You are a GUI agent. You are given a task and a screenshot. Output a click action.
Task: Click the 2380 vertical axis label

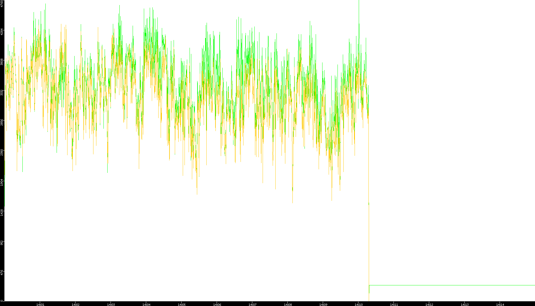(x=2, y=153)
